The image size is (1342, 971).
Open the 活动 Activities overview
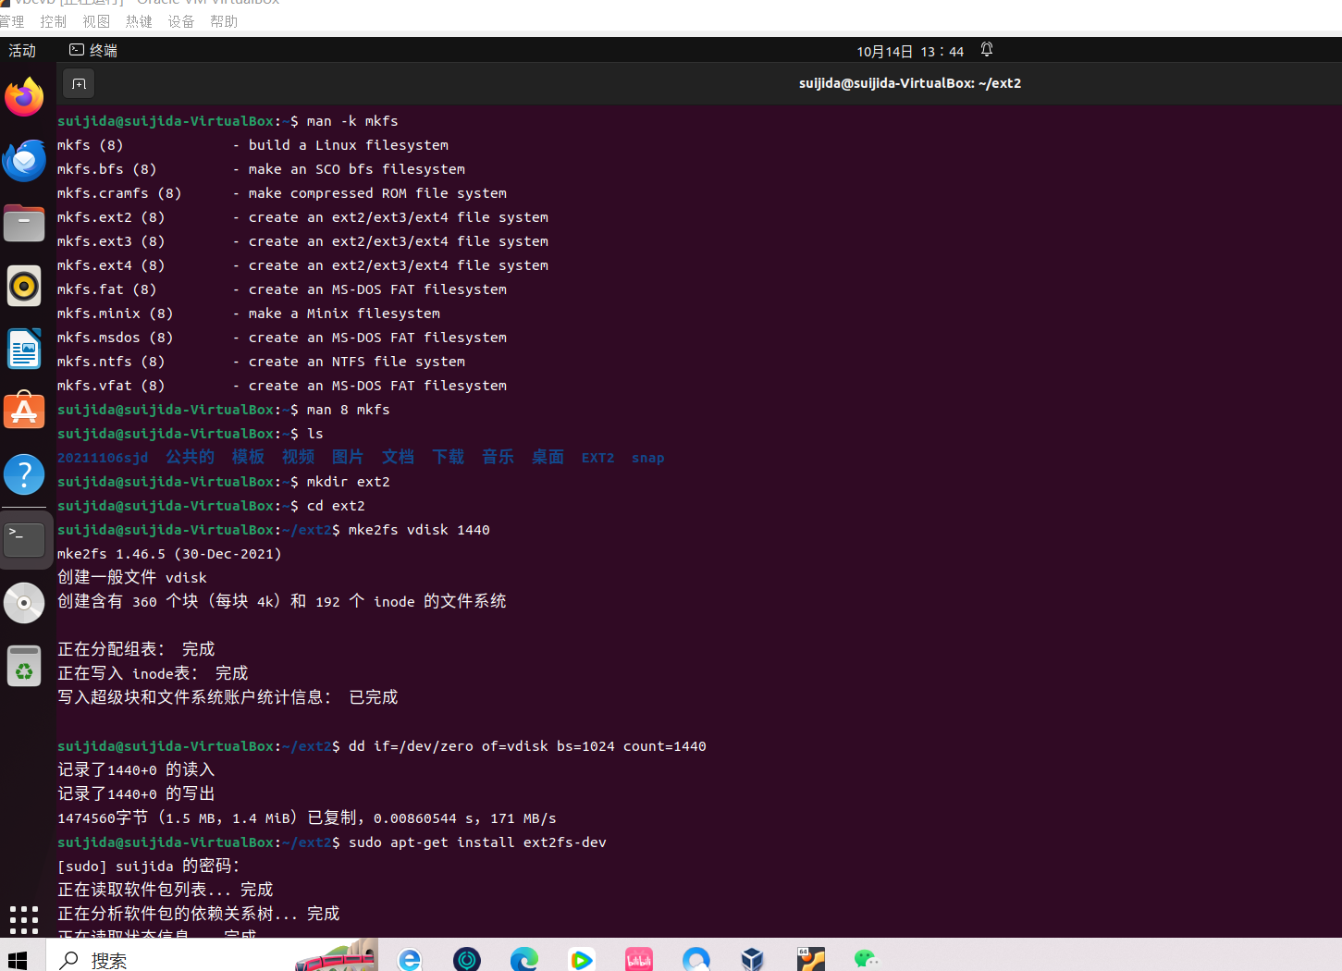coord(22,50)
